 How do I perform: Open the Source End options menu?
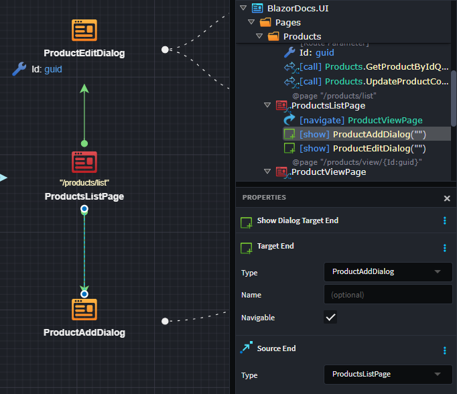pyautogui.click(x=445, y=350)
